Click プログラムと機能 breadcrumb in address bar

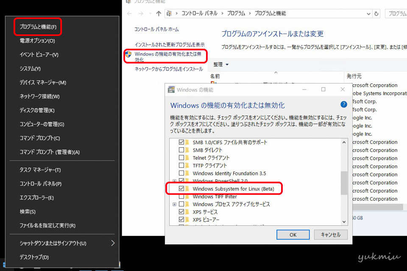click(270, 13)
